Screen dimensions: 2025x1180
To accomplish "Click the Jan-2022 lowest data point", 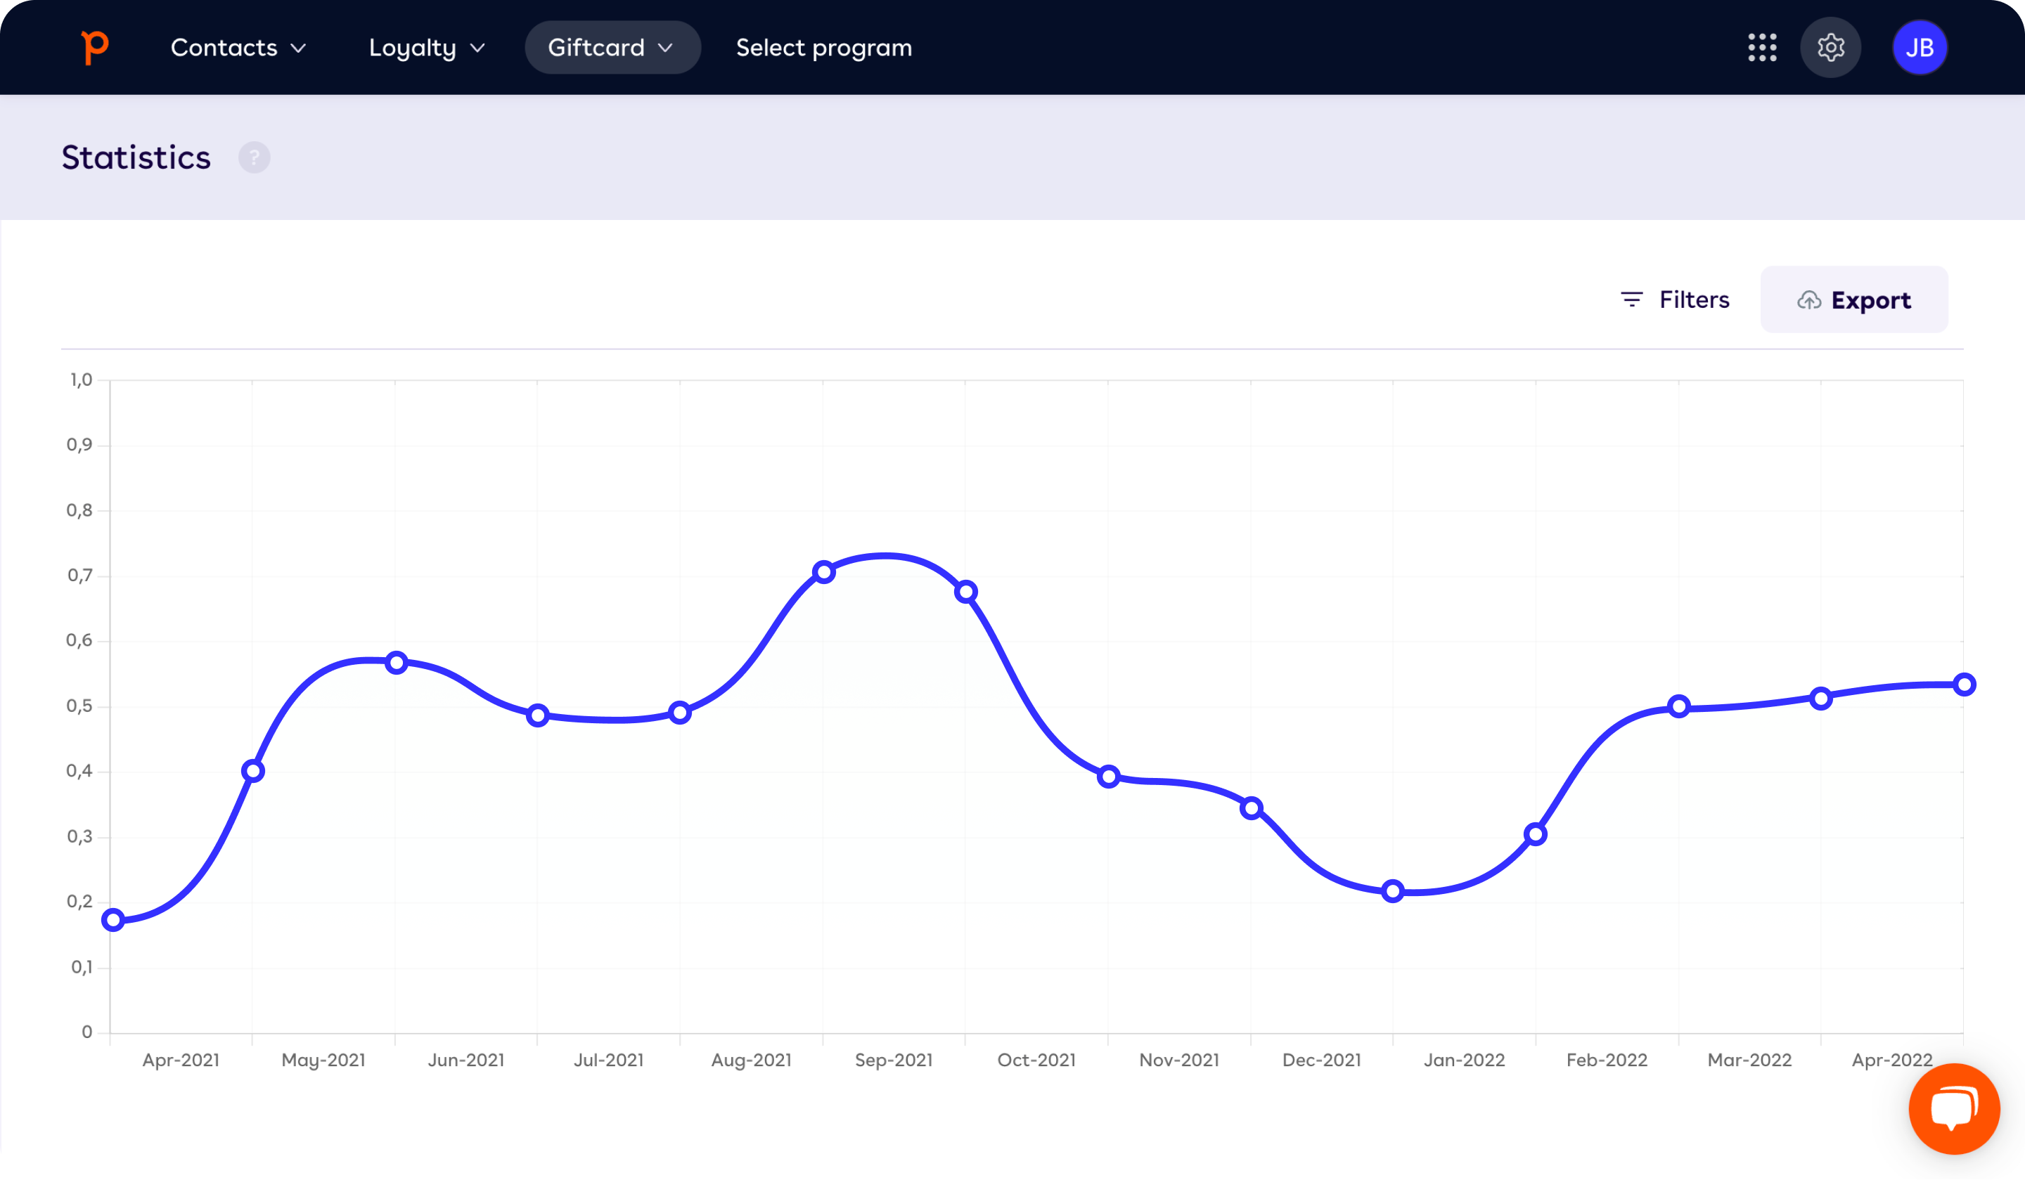I will tap(1393, 891).
